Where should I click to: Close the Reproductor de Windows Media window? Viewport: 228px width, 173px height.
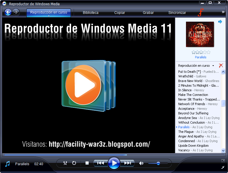[x=219, y=3]
